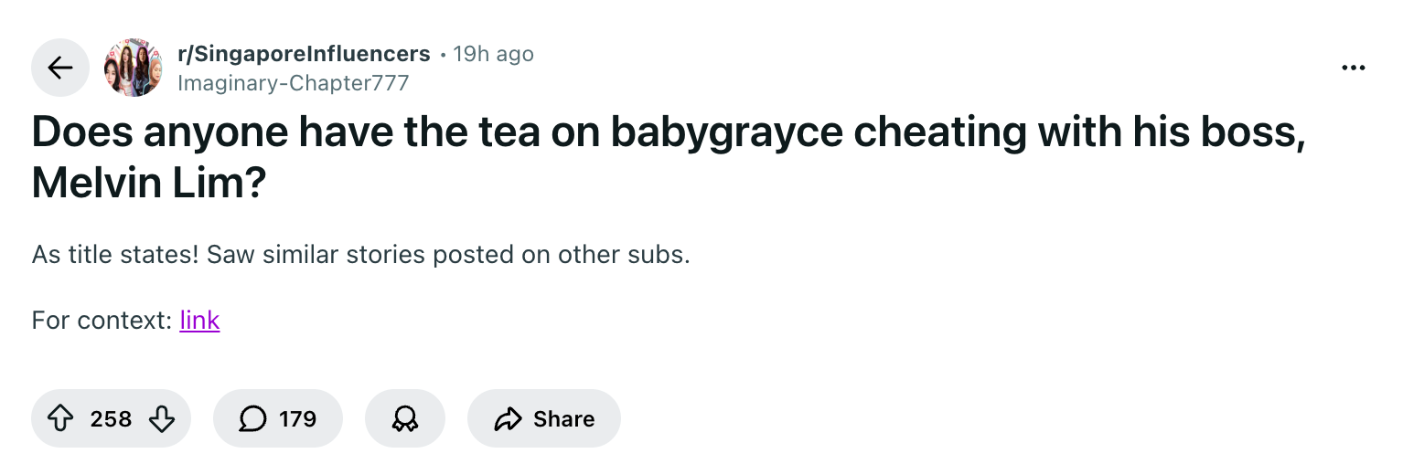The height and width of the screenshot is (464, 1403).
Task: View the Imaginary-Chapter777 user profile
Action: (x=294, y=83)
